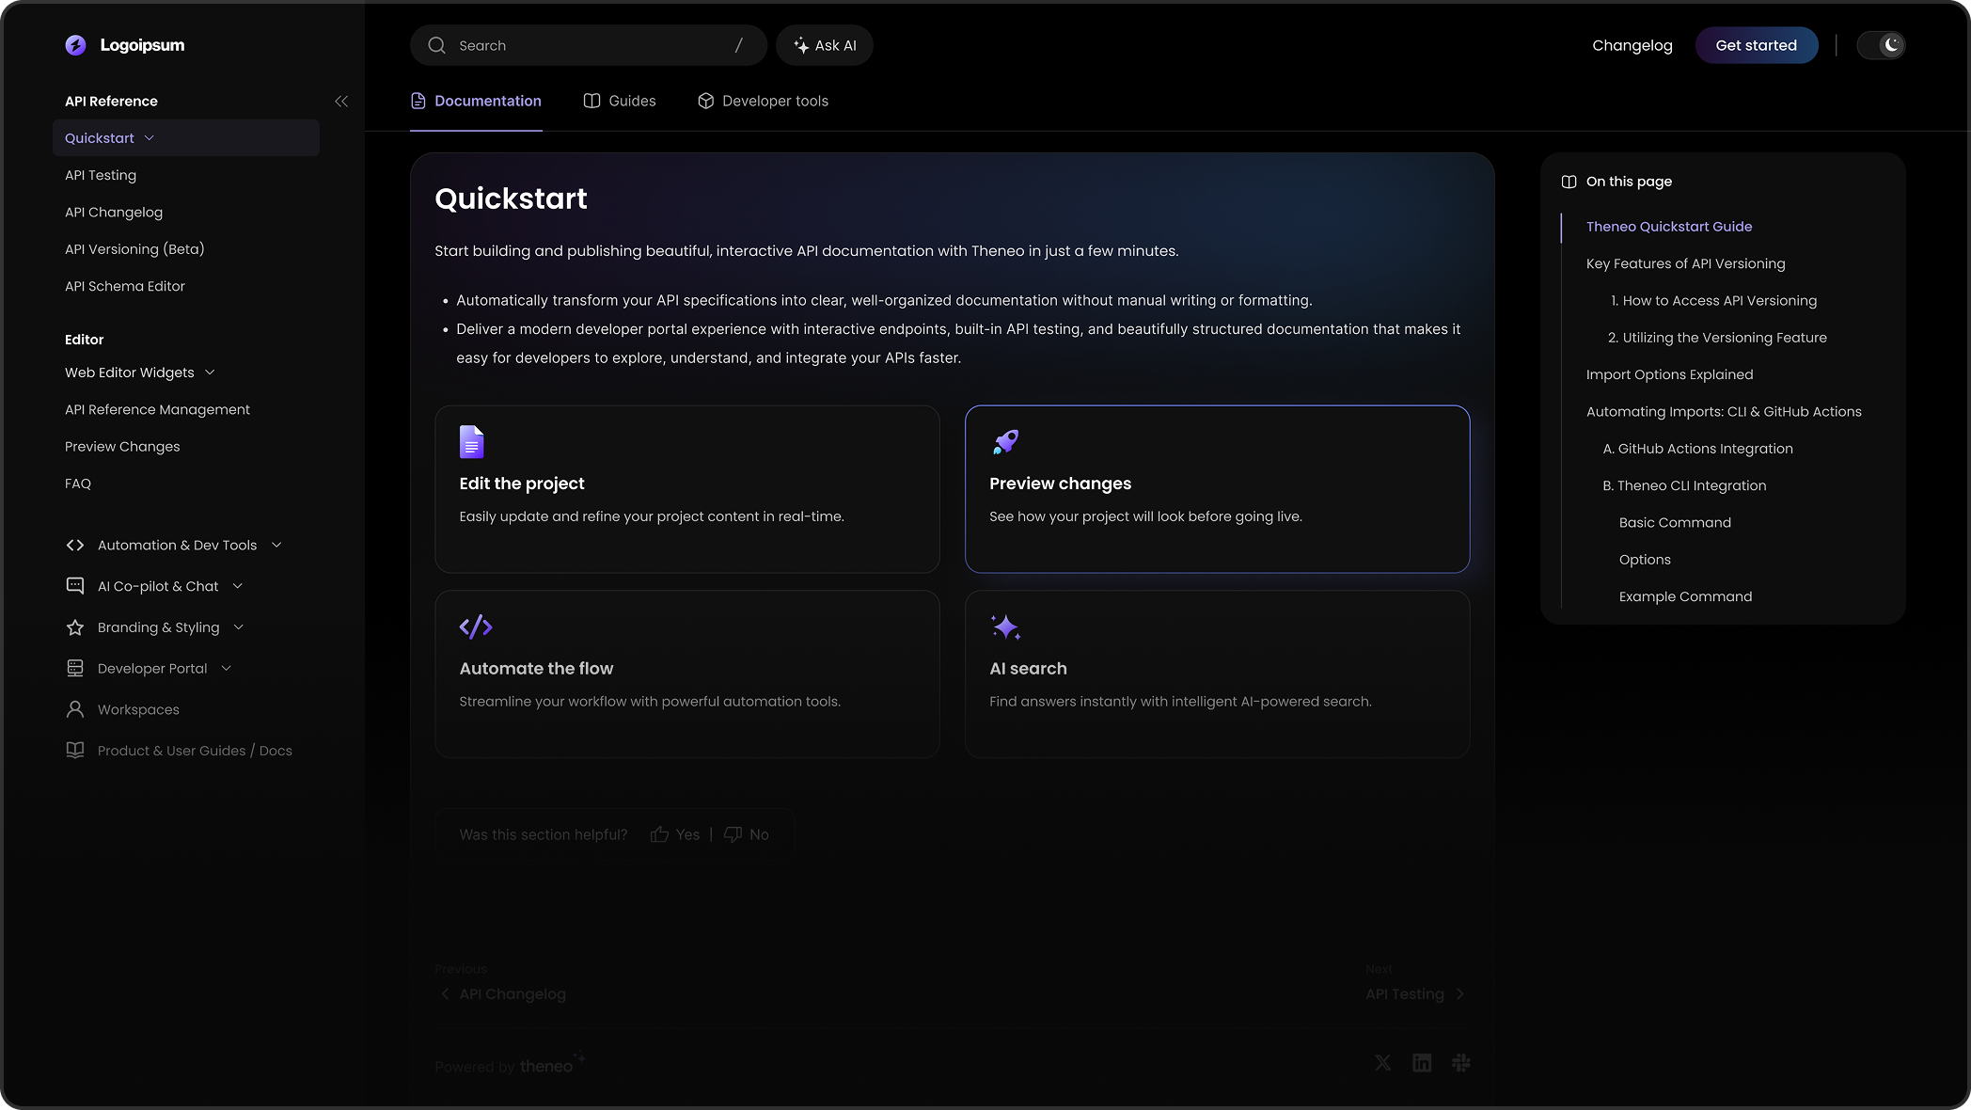Screen dimensions: 1971x1110
Task: Switch to the Developer tools tab
Action: pyautogui.click(x=763, y=102)
